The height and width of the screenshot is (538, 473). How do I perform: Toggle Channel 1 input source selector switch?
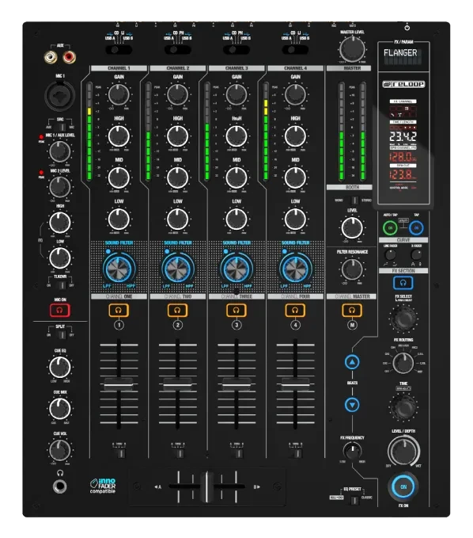[119, 50]
